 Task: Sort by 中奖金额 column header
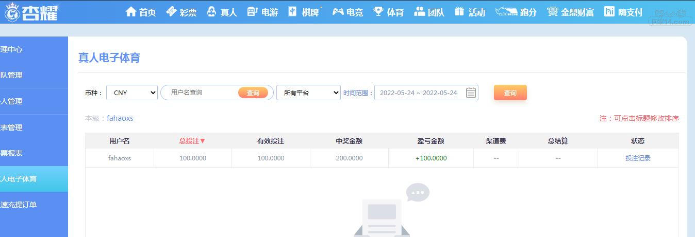[x=349, y=141]
